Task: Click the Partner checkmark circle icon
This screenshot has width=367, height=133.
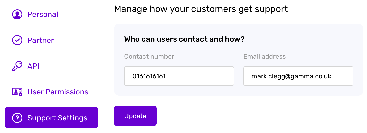Action: pos(17,40)
